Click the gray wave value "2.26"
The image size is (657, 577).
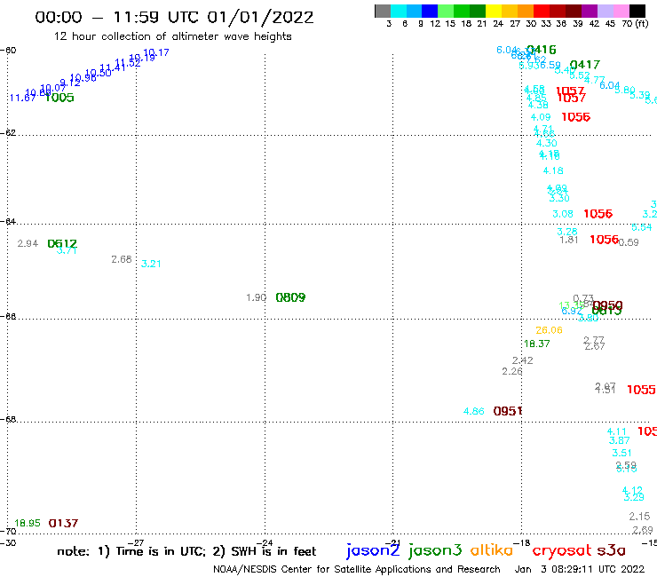[512, 371]
